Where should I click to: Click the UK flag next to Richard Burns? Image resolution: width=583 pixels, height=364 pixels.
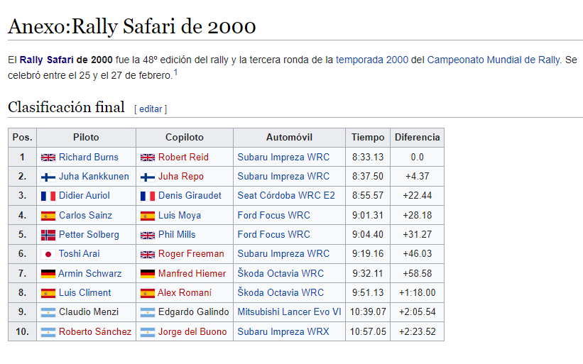click(48, 158)
